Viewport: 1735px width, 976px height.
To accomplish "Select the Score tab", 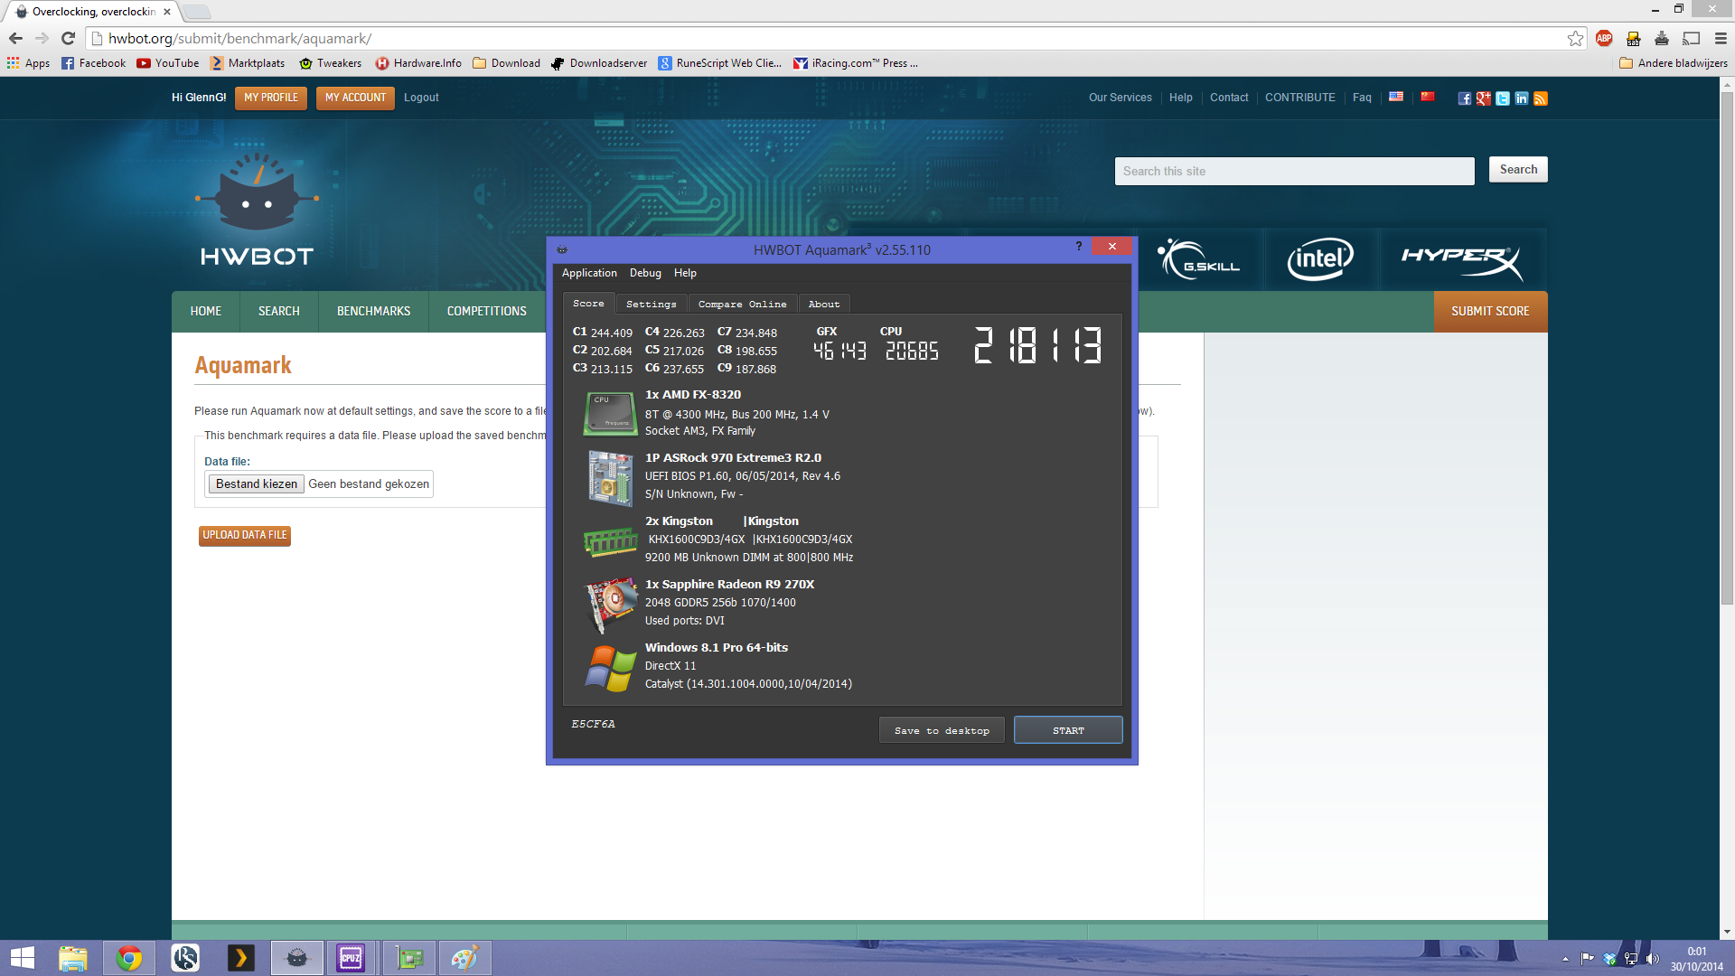I will pos(588,304).
